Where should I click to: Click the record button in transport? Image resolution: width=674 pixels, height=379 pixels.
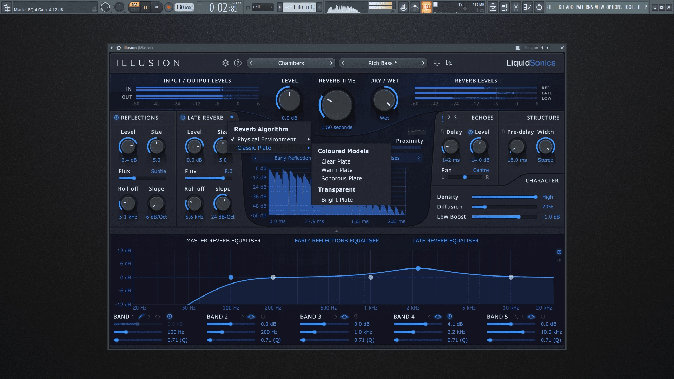[168, 7]
